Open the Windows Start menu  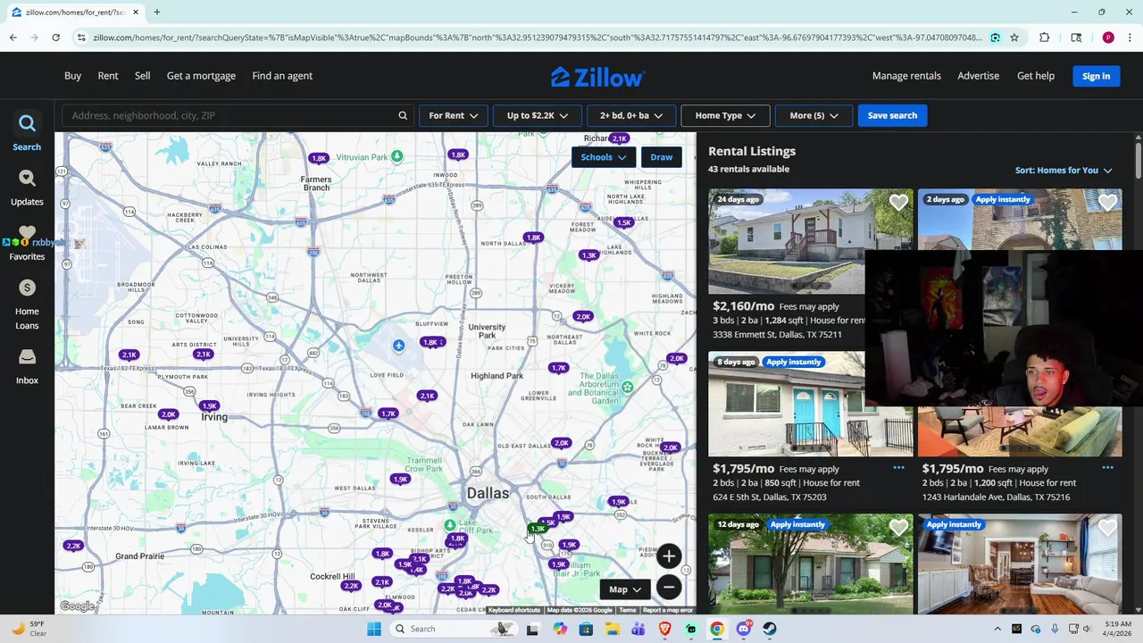[x=374, y=629]
